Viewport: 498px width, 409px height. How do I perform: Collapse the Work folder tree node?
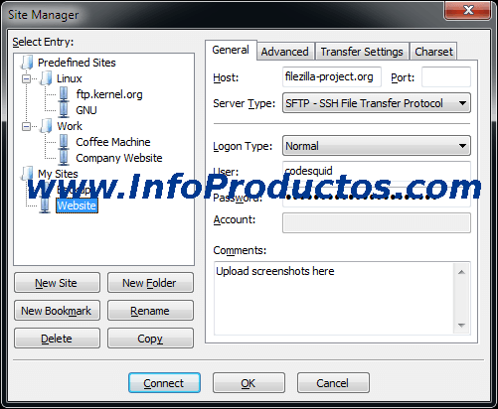(x=26, y=126)
